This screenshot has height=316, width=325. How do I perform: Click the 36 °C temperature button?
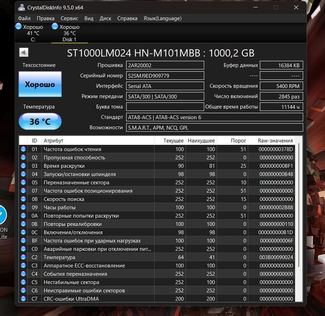click(40, 121)
